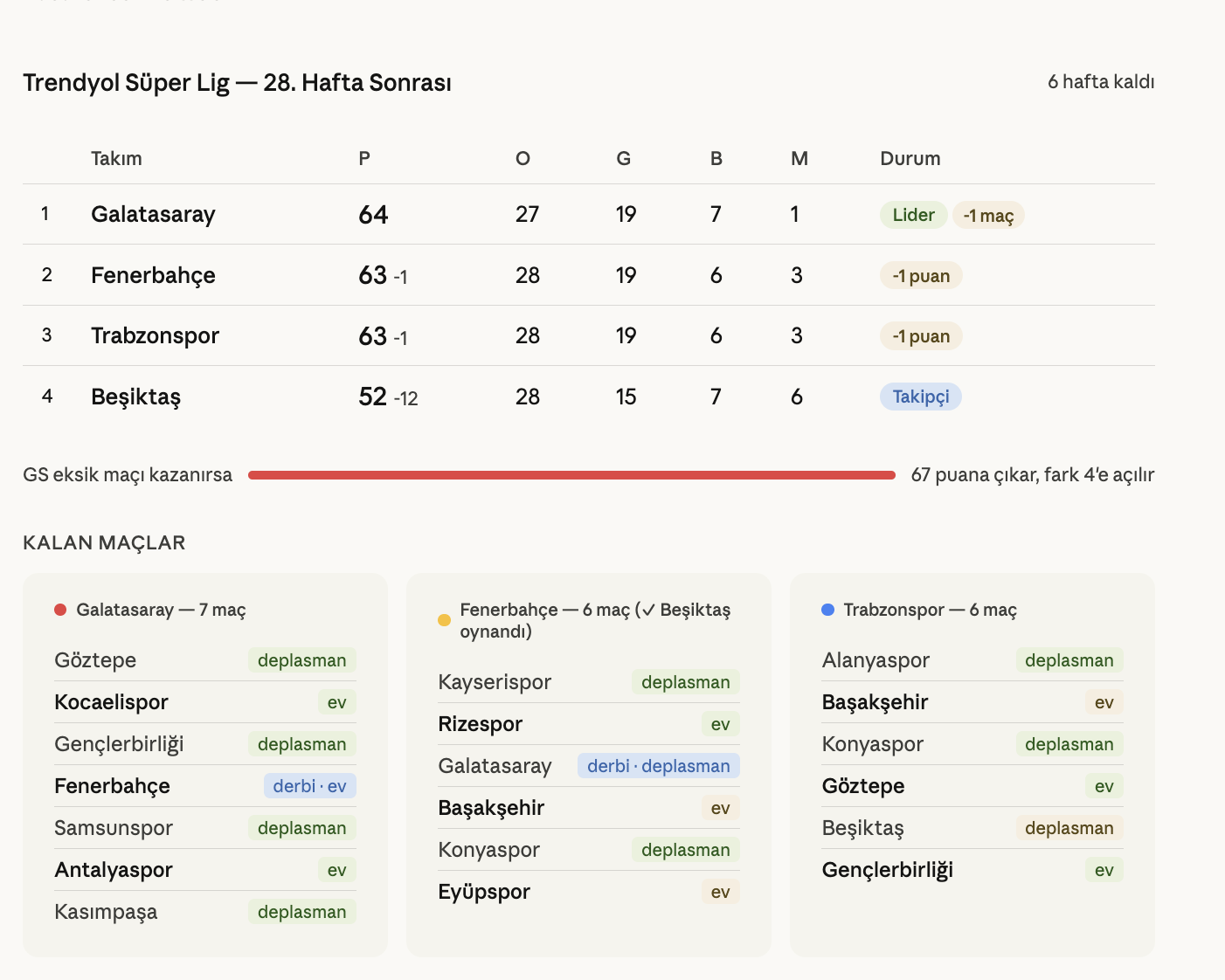Select Eyüpspor in Fenerbahçe's remaining matches

point(484,892)
